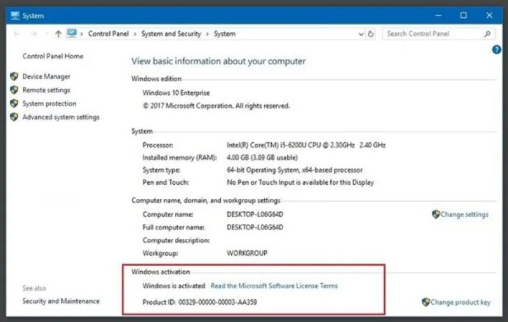
Task: Open Remote settings link
Action: pos(46,90)
